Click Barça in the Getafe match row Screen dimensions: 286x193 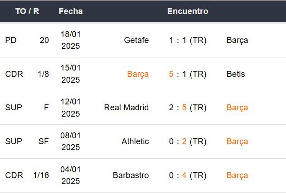[237, 40]
